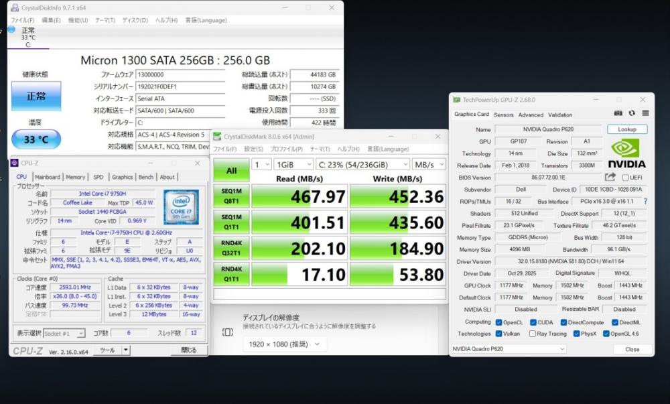Screen dimensions: 670x404
Task: Toggle Vulkan checkbox in GPU-Z
Action: click(x=498, y=334)
